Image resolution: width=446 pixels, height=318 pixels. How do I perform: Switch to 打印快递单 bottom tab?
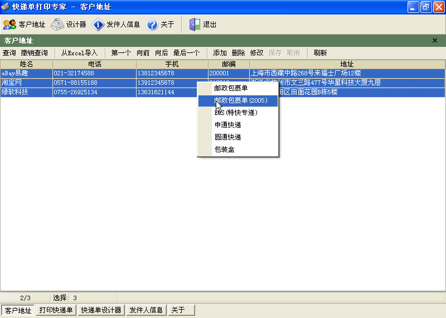tap(56, 310)
